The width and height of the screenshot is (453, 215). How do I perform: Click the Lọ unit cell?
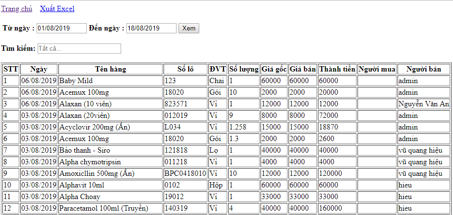pos(218,150)
